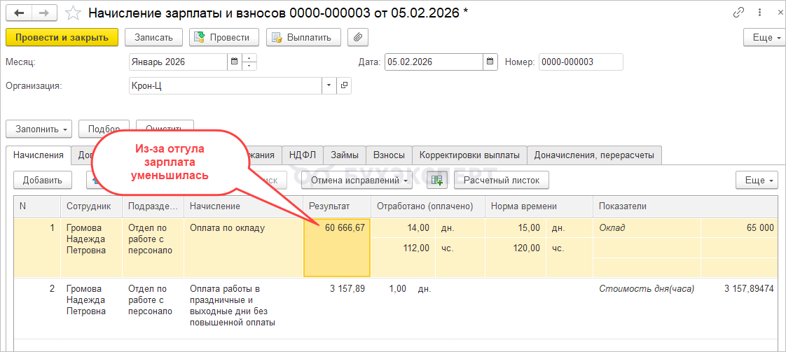Click the Сотрудник column header
The height and width of the screenshot is (352, 786).
tap(92, 206)
